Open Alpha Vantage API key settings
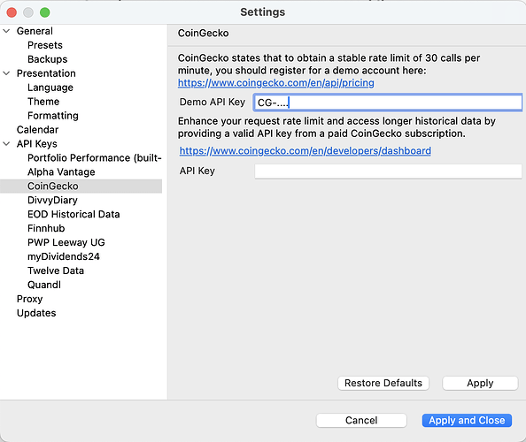The height and width of the screenshot is (442, 526). pyautogui.click(x=61, y=171)
